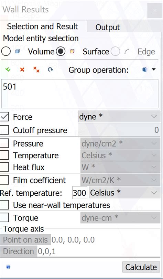Click the green checkmark select-all icon
The image size is (163, 279).
click(8, 70)
